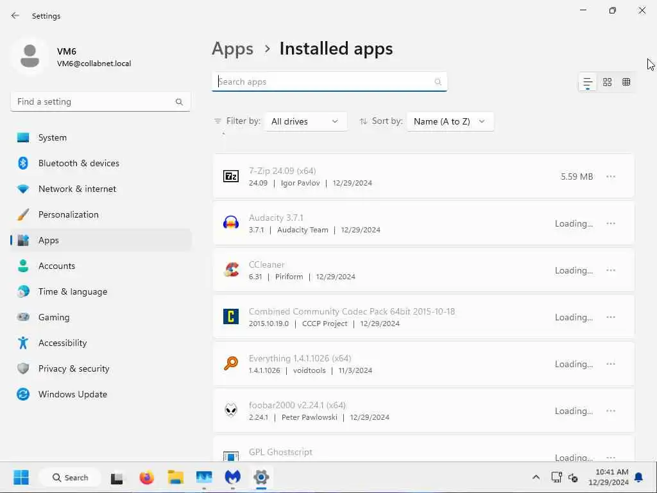Screen dimensions: 657x493
Task: Switch to table view layout
Action: [626, 82]
